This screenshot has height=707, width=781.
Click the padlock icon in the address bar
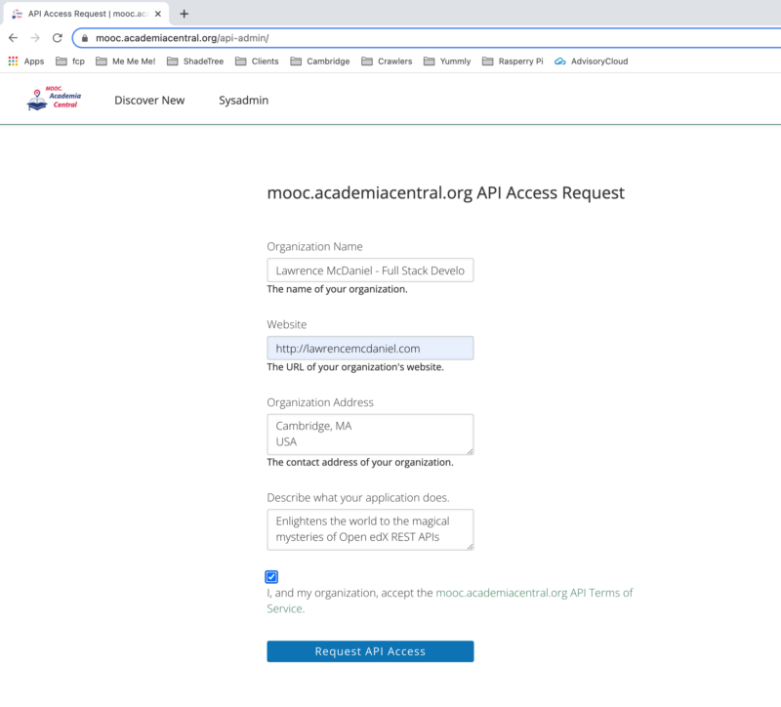click(x=86, y=39)
